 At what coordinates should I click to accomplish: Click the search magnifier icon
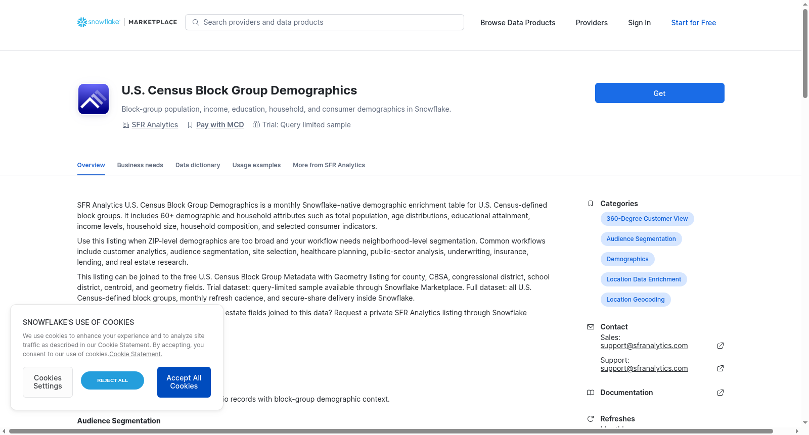pyautogui.click(x=196, y=22)
